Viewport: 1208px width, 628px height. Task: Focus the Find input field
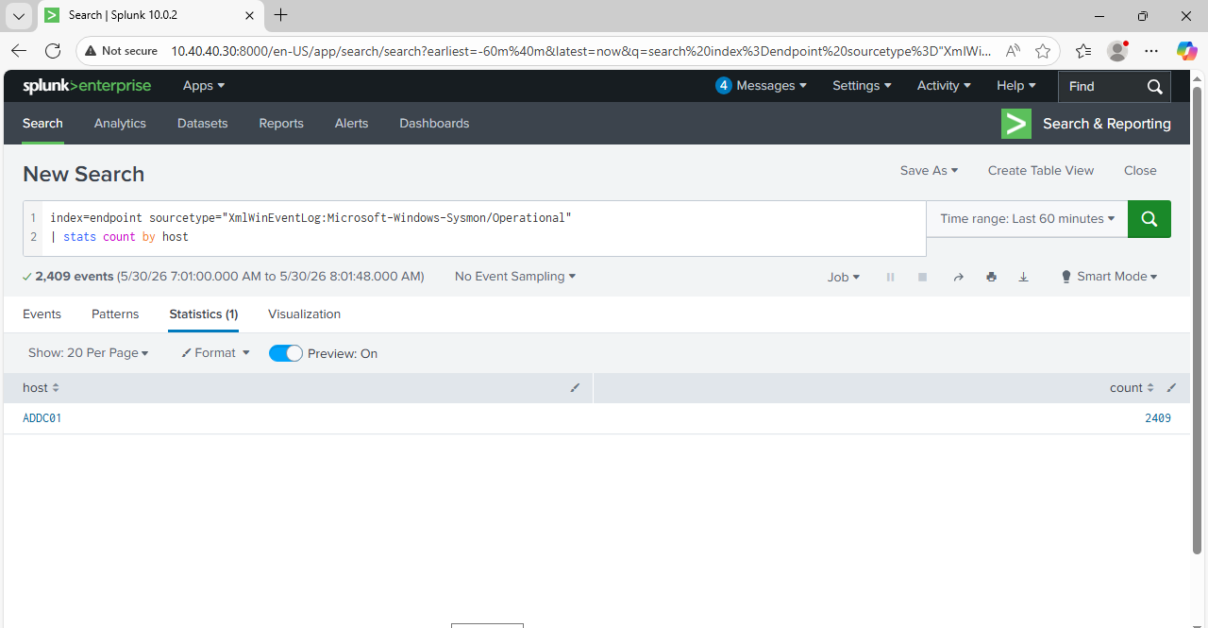tap(1101, 86)
